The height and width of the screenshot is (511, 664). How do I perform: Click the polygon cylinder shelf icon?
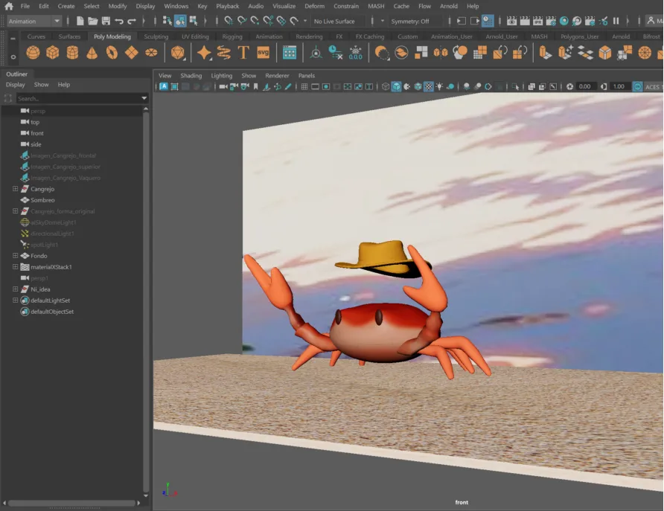(72, 52)
